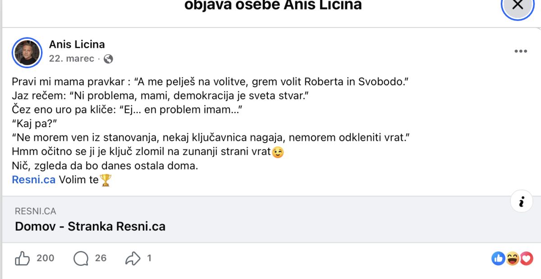Viewport: 541px width, 279px height.
Task: Click the "22. marec" post date
Action: (x=72, y=59)
